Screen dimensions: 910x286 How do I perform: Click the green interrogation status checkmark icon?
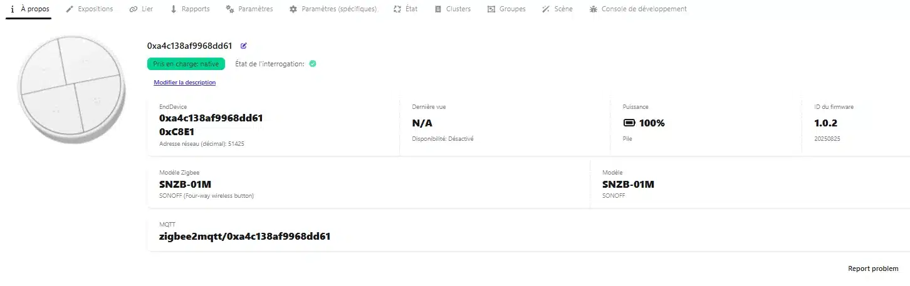313,64
